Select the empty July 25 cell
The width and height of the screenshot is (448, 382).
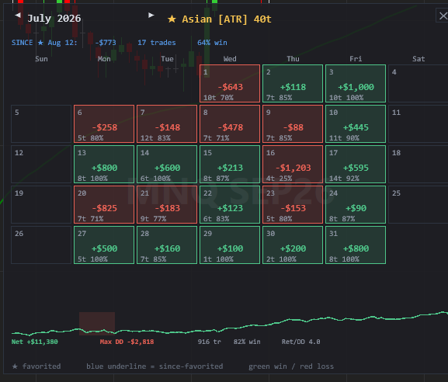(x=418, y=204)
